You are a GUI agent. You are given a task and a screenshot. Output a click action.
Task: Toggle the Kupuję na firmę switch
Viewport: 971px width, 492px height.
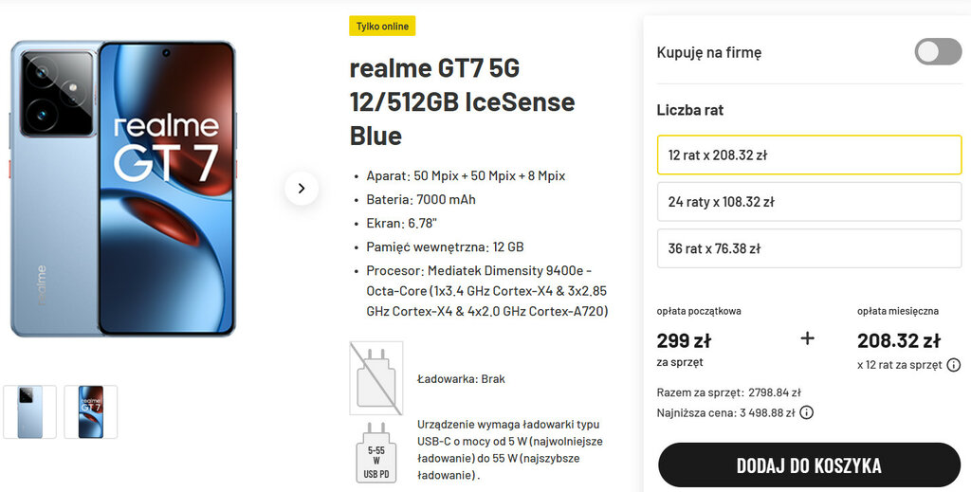(x=937, y=52)
